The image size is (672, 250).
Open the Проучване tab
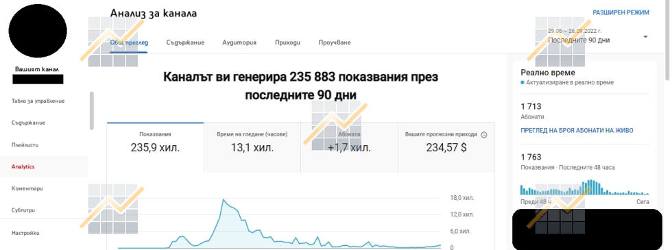coord(335,42)
